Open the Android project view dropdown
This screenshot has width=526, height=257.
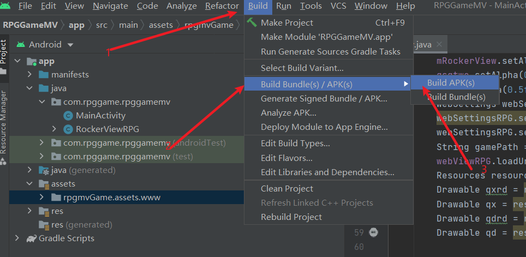point(70,45)
